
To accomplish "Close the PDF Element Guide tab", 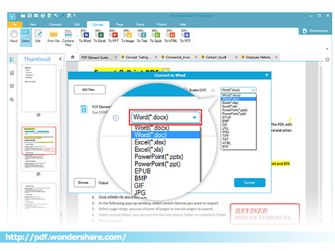I will pos(116,57).
